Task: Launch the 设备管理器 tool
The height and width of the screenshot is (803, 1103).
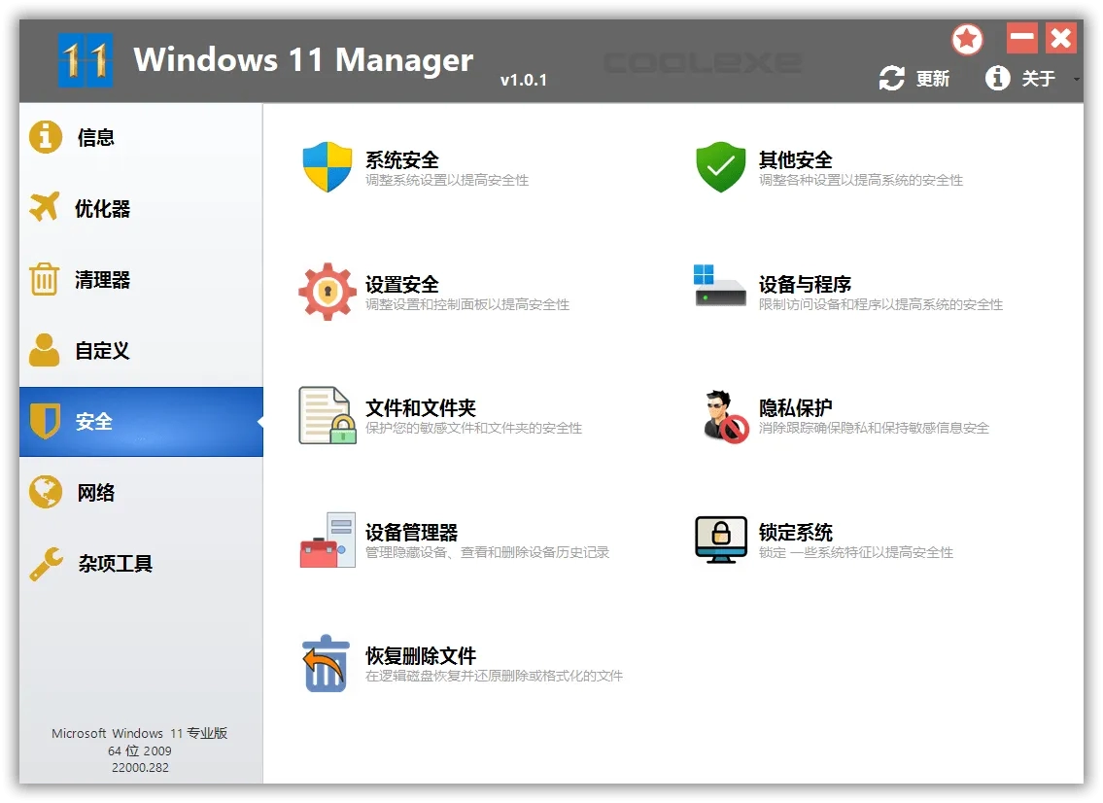Action: tap(411, 533)
